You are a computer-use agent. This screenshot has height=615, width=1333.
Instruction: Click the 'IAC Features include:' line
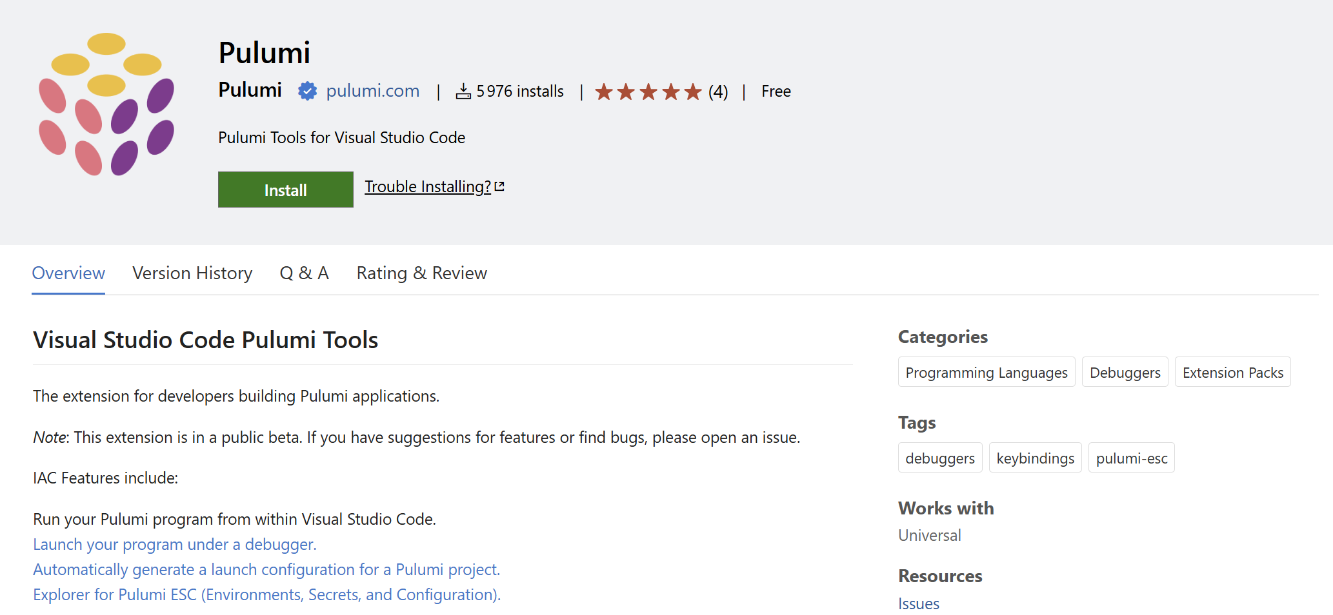tap(105, 478)
